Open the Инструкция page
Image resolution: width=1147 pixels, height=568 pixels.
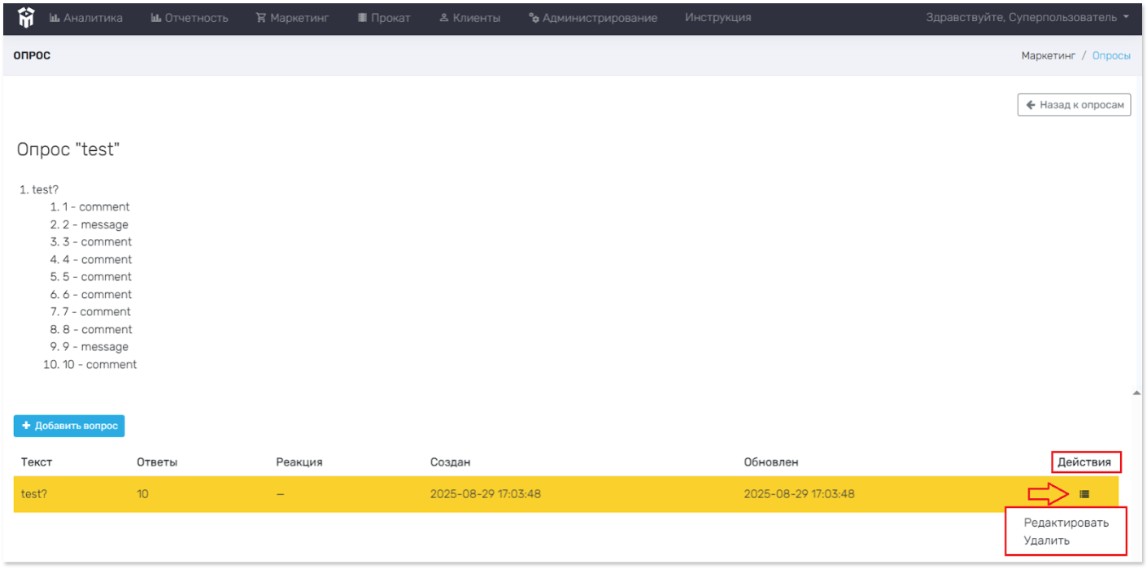point(717,18)
